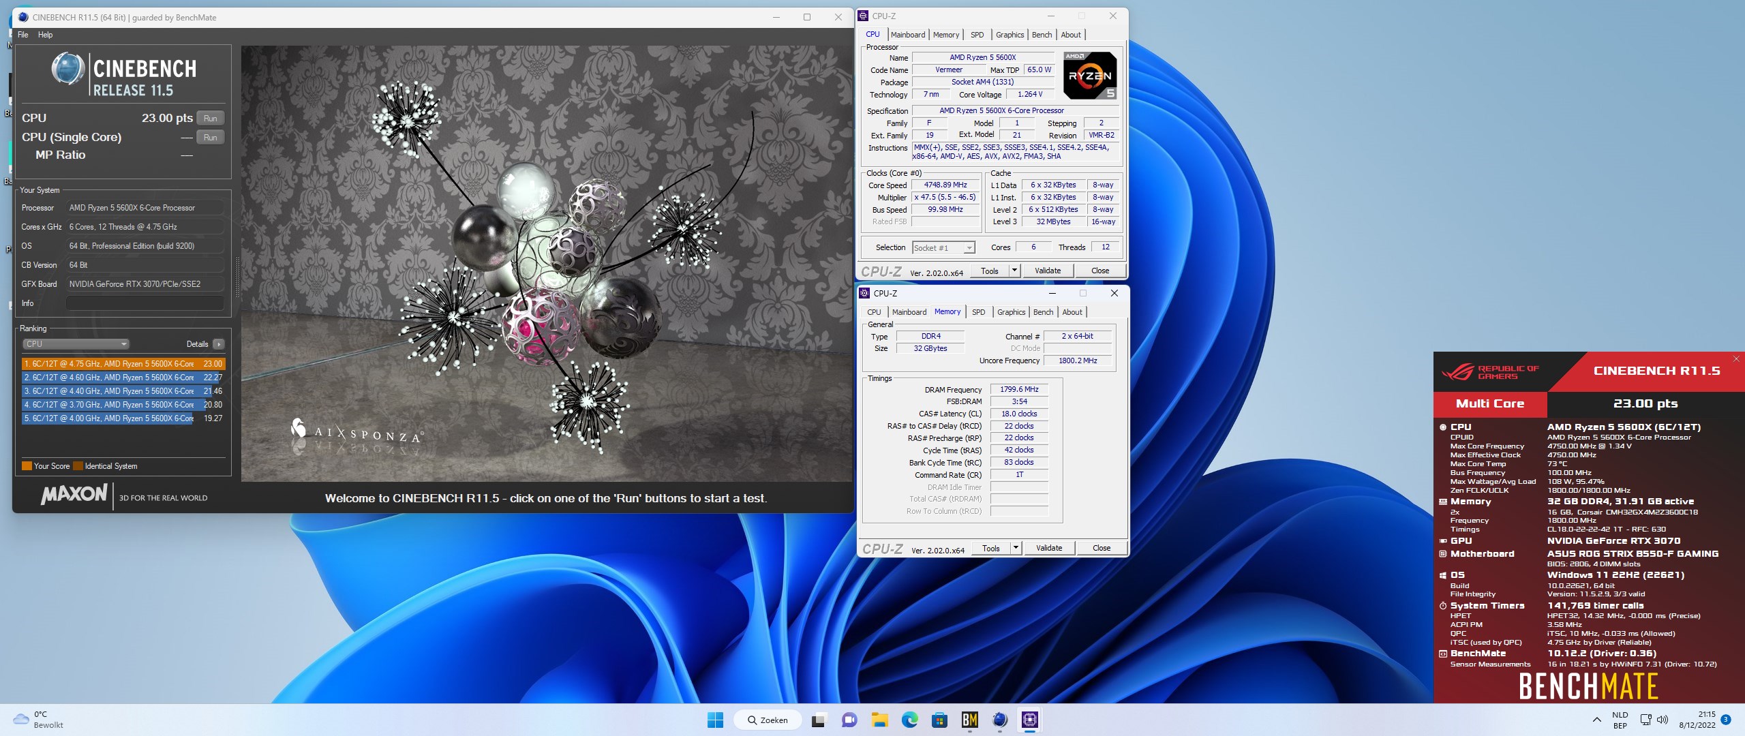Select ranking entry 6C/12T @ 4.40 GHz
The height and width of the screenshot is (736, 1745).
click(x=123, y=391)
